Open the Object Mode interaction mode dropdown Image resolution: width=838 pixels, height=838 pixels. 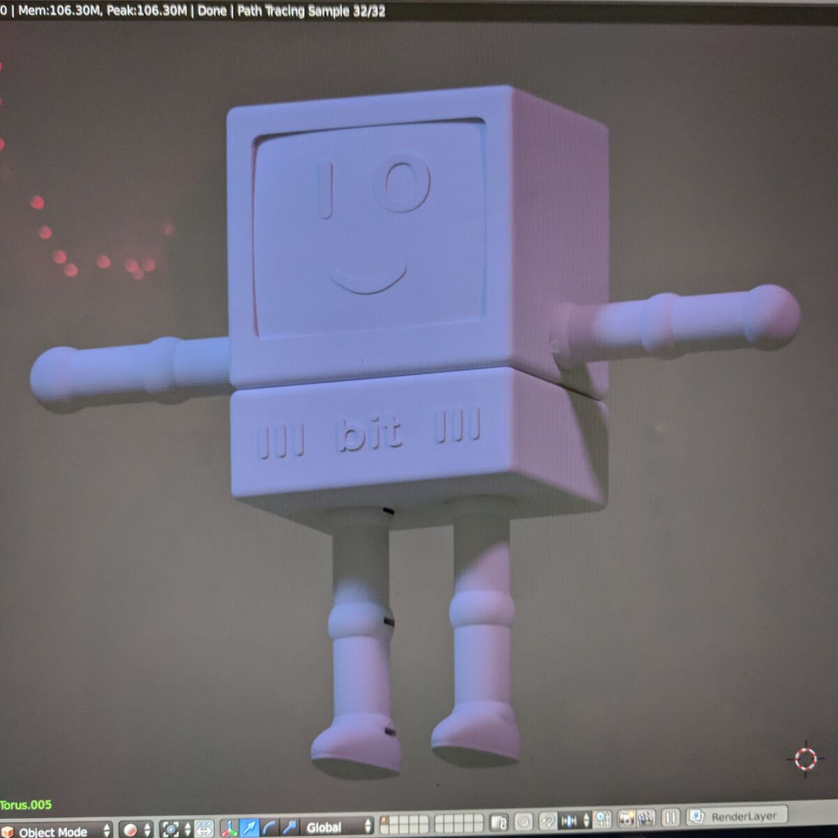pyautogui.click(x=56, y=830)
